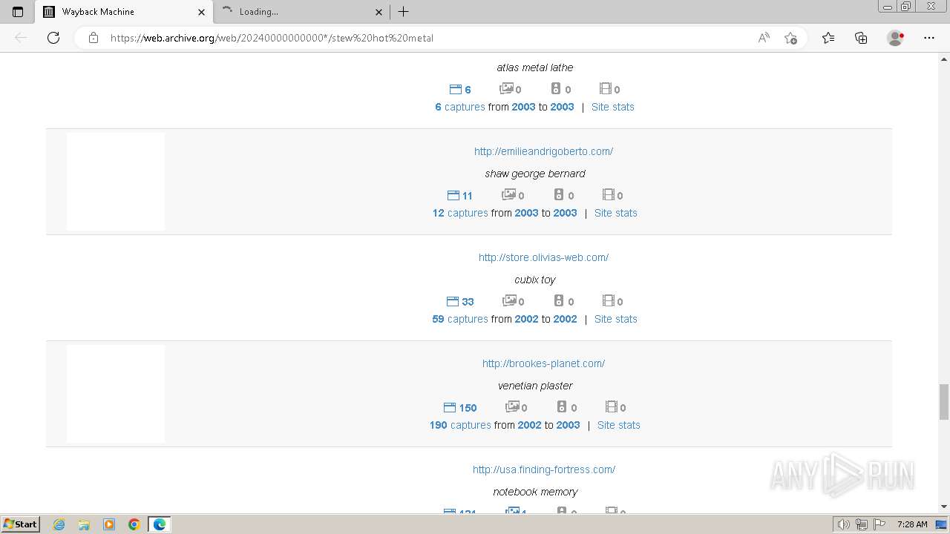The height and width of the screenshot is (534, 950).
Task: Click audio icon in shaw george bernard row
Action: pos(559,194)
